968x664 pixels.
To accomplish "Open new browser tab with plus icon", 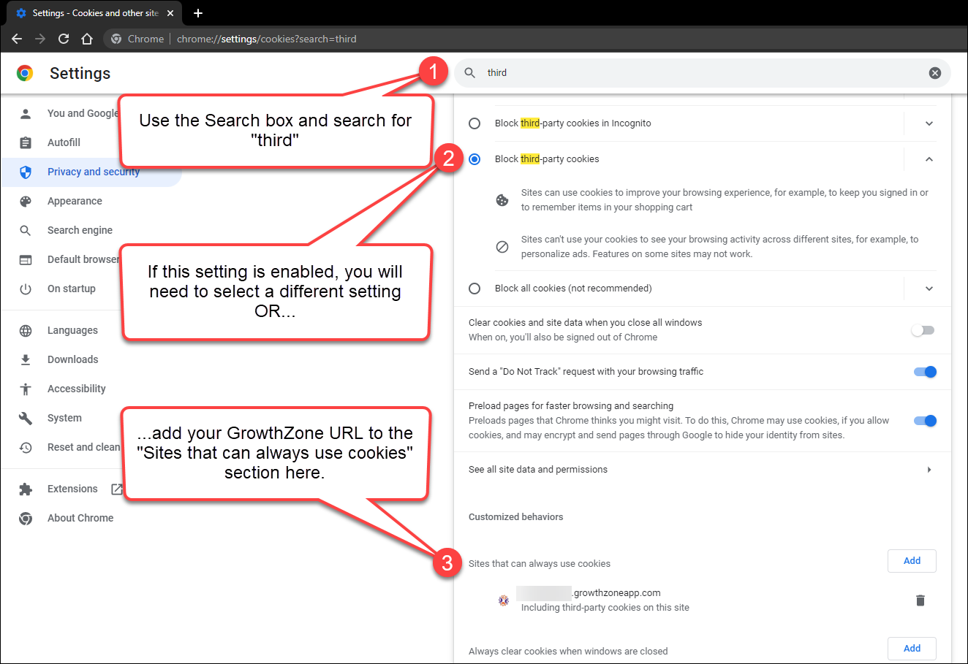I will point(198,13).
